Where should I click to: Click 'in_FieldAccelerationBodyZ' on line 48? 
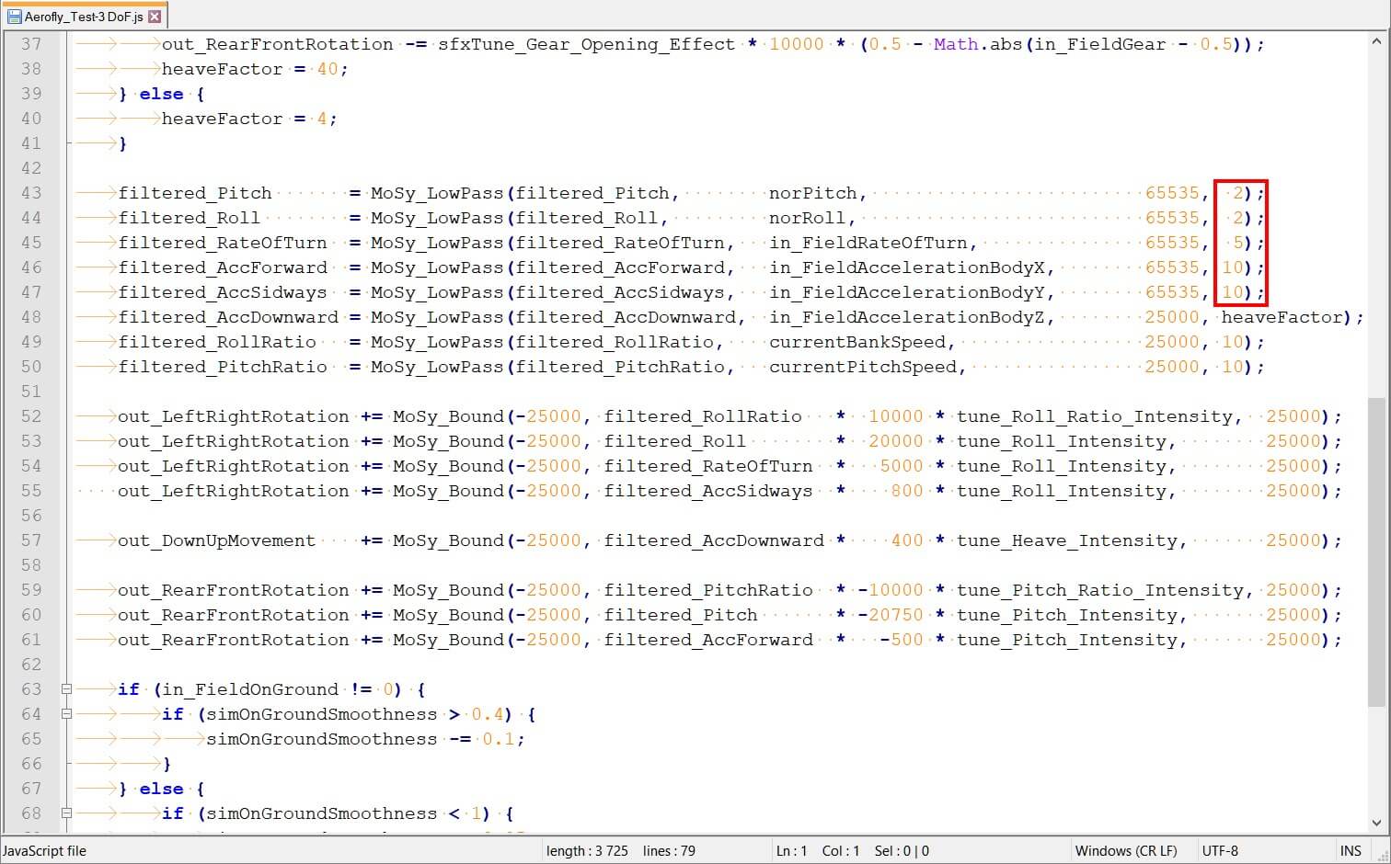pos(907,317)
